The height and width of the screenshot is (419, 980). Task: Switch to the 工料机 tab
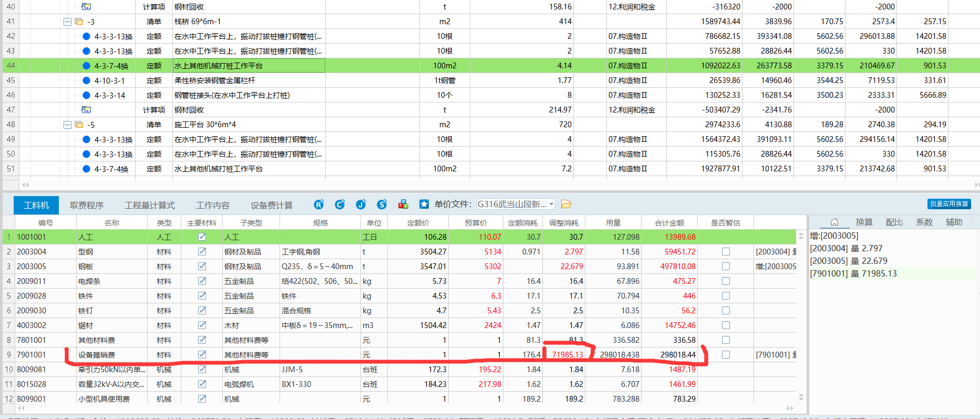coord(36,205)
